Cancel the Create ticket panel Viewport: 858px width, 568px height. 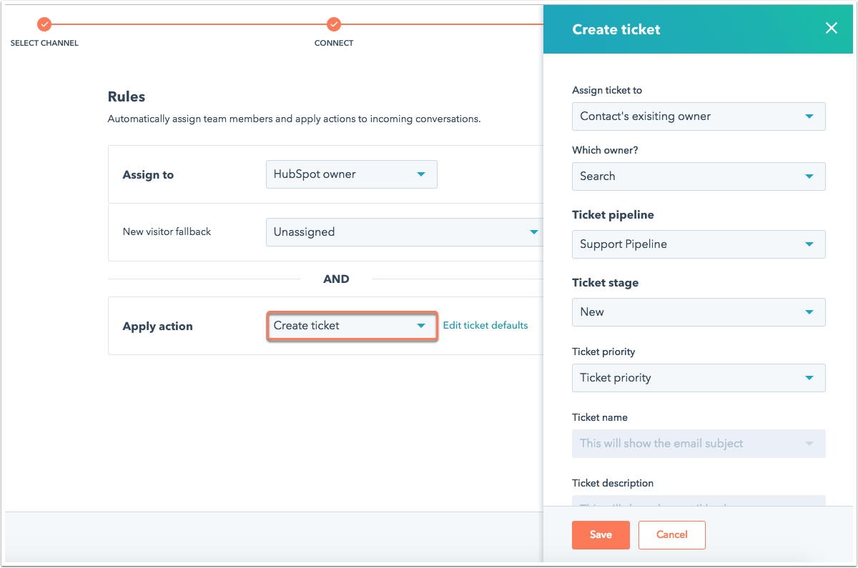(672, 535)
